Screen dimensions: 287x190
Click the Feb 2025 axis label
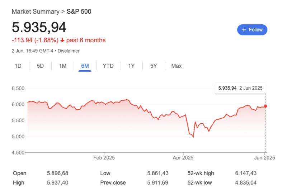point(103,157)
